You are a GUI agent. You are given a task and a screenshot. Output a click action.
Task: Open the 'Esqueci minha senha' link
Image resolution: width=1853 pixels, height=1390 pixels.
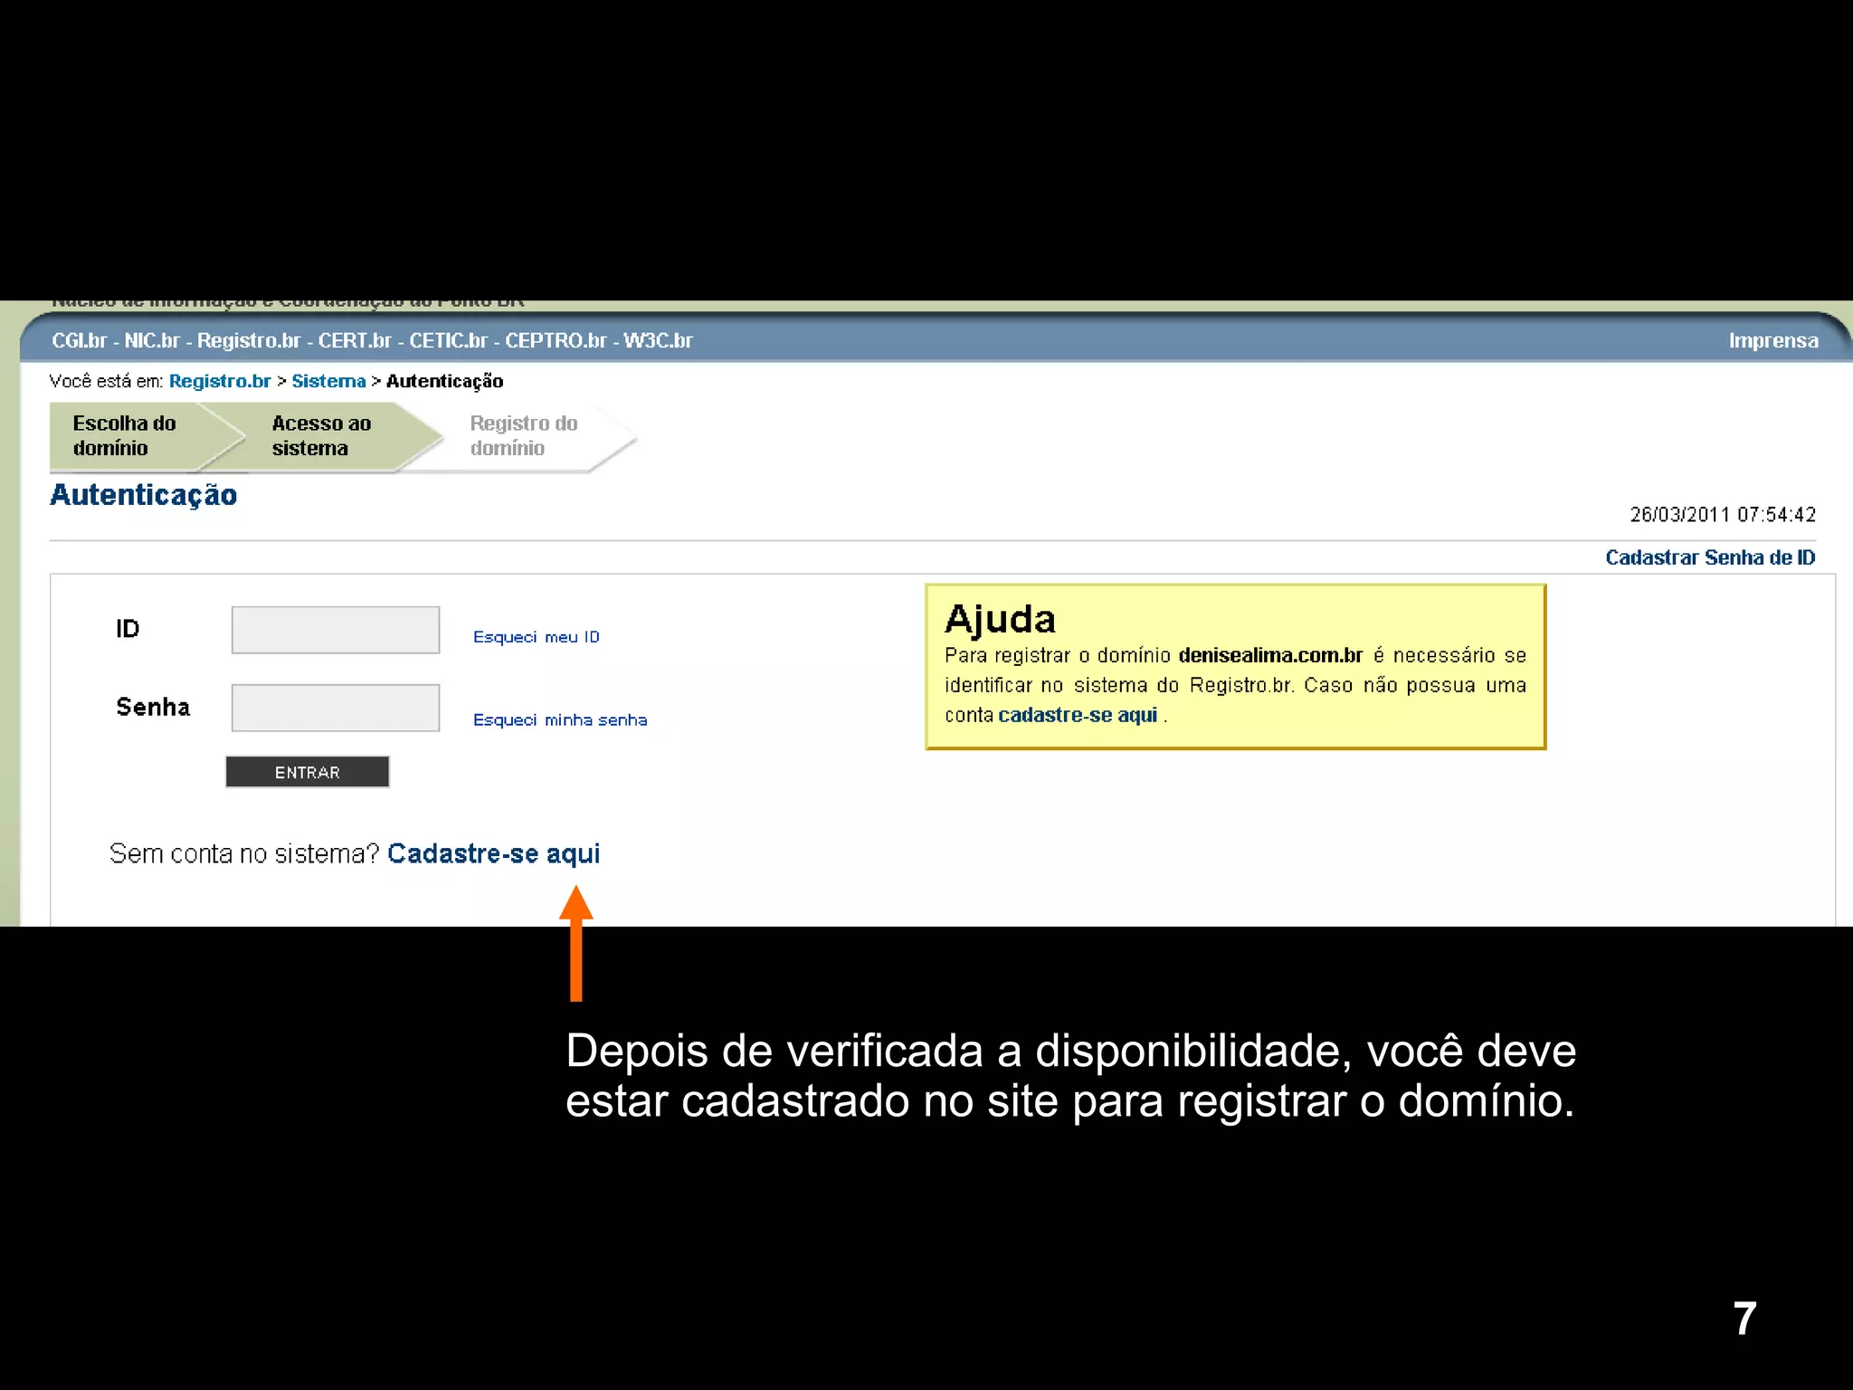pos(560,720)
